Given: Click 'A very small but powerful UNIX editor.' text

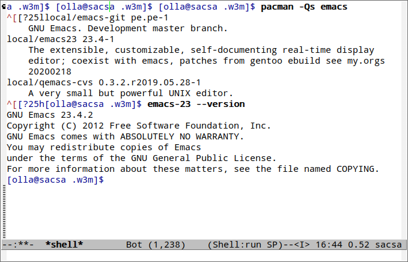Looking at the screenshot, I should click(130, 93).
